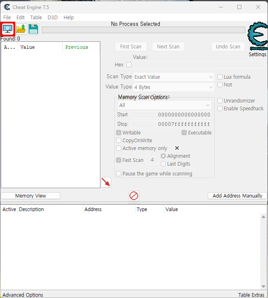
Task: Click Add Address Manually button
Action: coord(237,196)
